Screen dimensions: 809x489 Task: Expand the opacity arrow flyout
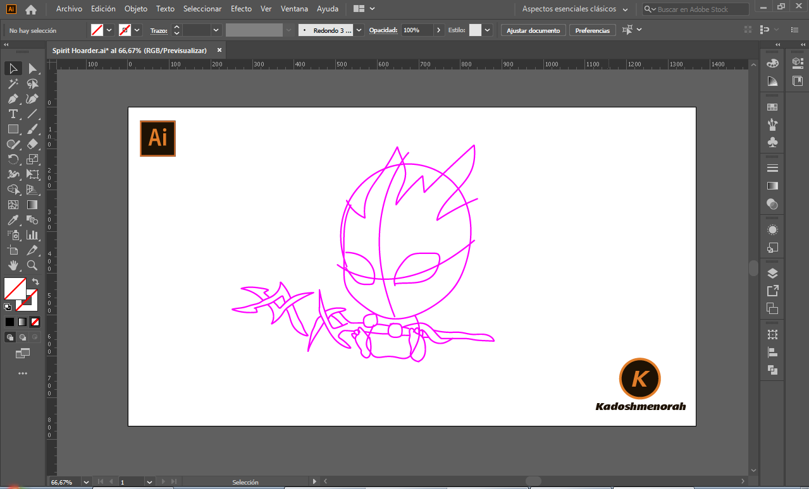coord(438,30)
